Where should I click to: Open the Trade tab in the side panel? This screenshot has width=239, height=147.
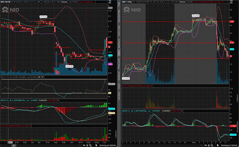pos(119,4)
